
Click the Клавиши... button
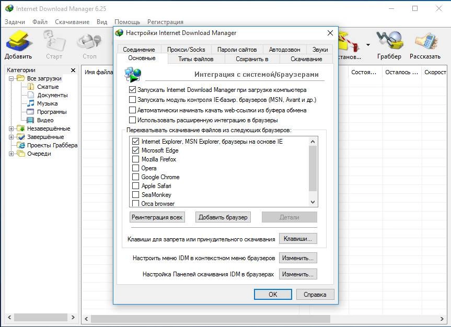click(298, 239)
